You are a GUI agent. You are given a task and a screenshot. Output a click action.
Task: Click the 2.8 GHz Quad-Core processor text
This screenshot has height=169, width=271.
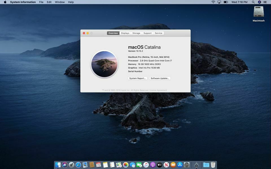pos(156,60)
